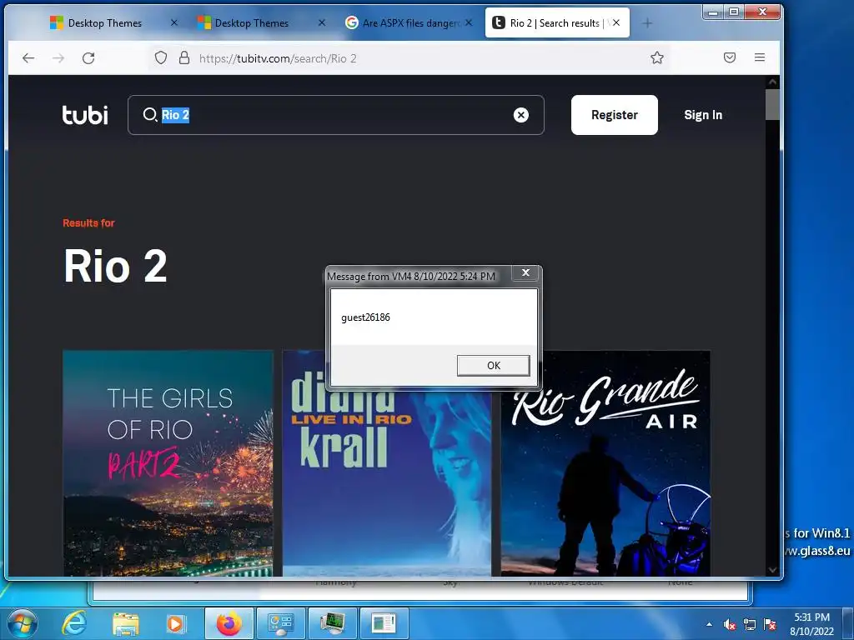The image size is (854, 640).
Task: Open The Girls of Rio Part 2 poster
Action: tap(168, 463)
